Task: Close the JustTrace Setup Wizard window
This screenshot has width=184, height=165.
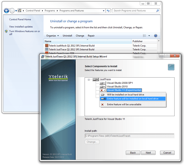Action: 175,56
